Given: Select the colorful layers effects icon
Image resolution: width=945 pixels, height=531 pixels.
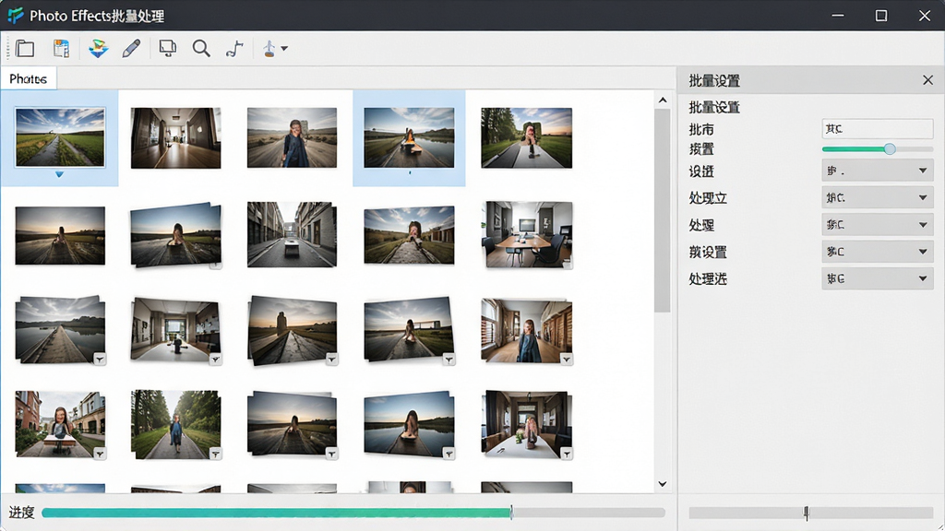Looking at the screenshot, I should [x=98, y=48].
